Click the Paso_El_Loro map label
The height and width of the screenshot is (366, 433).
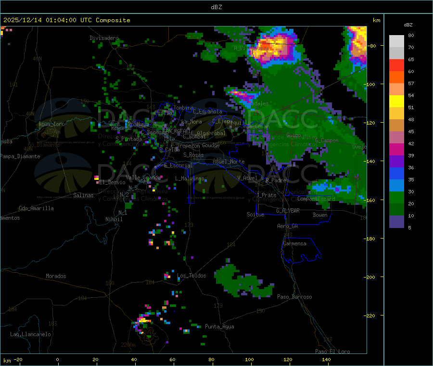[332, 352]
